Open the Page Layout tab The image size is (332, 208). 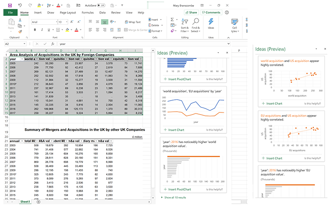68,12
